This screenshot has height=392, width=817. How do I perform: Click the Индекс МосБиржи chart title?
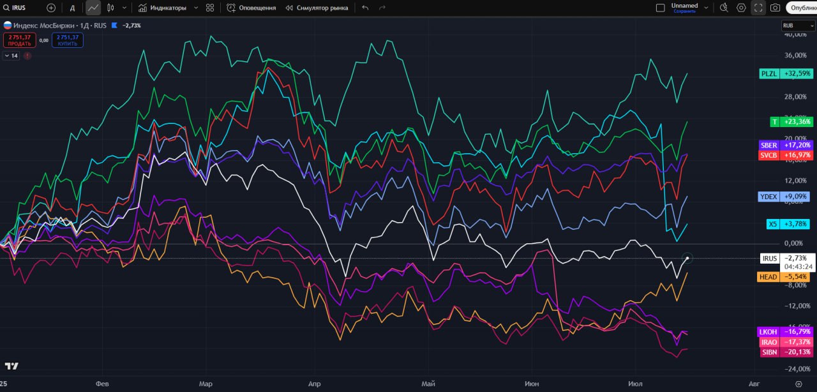click(43, 26)
